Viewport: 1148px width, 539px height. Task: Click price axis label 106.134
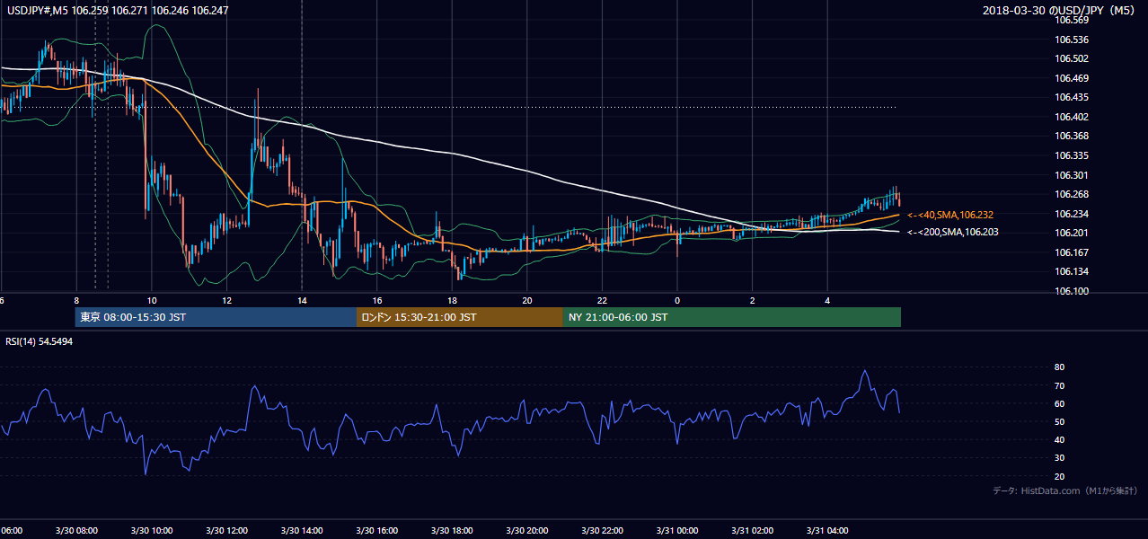pos(1073,271)
